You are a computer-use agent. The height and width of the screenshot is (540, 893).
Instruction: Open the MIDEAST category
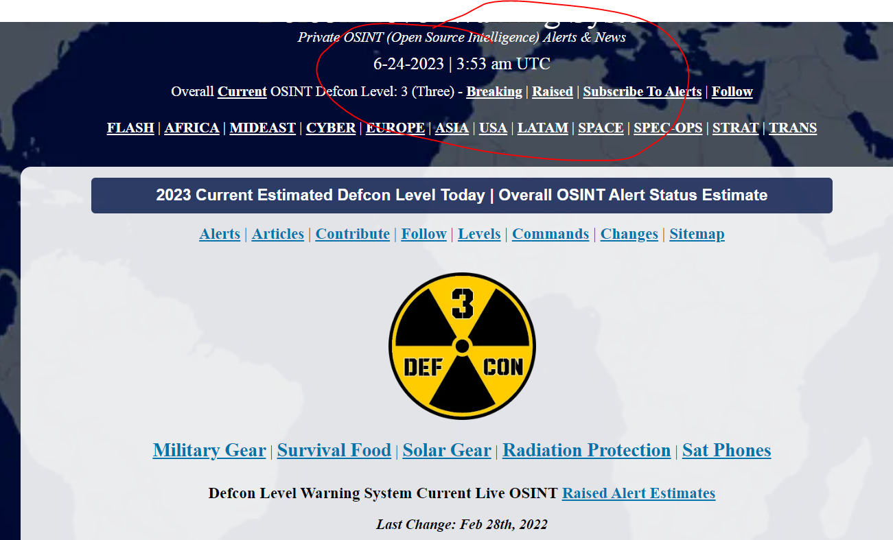pyautogui.click(x=263, y=128)
